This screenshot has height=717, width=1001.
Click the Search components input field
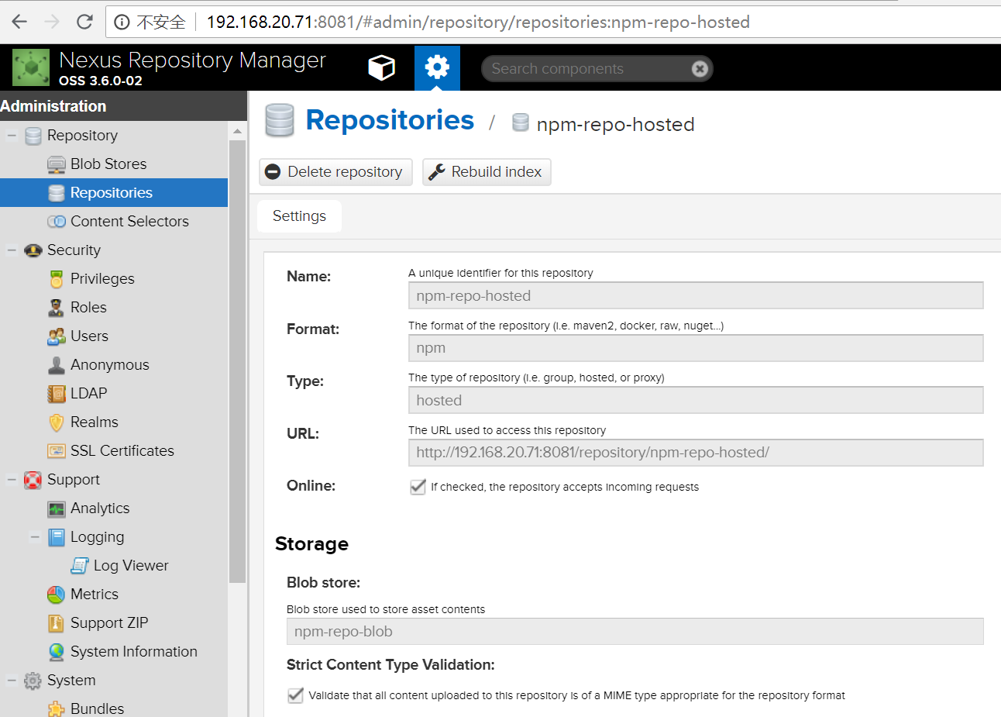(587, 69)
